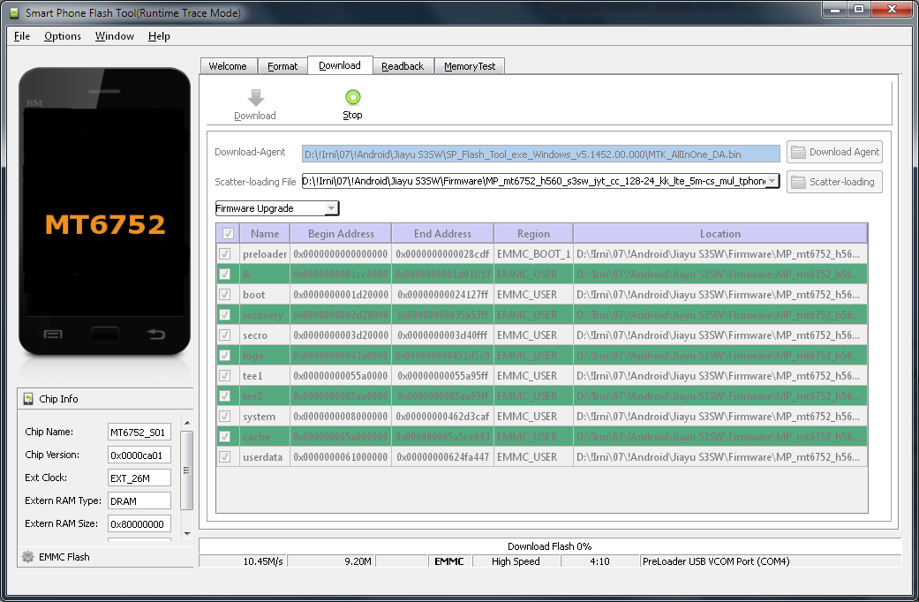Toggle the tee2 row checkbox
The height and width of the screenshot is (602, 919).
(224, 395)
